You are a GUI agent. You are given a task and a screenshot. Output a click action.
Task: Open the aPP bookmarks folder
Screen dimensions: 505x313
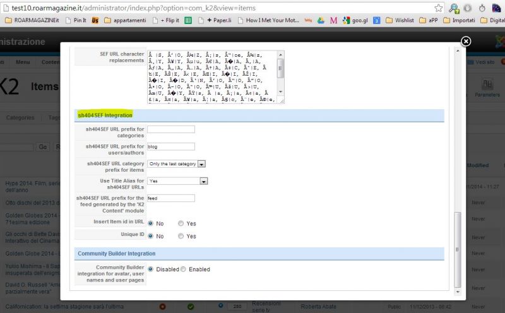(x=429, y=20)
